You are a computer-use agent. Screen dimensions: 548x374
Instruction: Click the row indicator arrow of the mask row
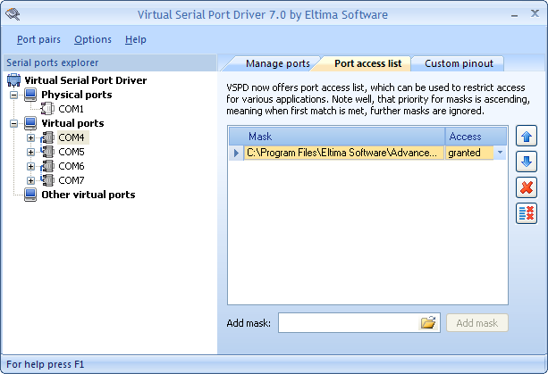pos(236,153)
